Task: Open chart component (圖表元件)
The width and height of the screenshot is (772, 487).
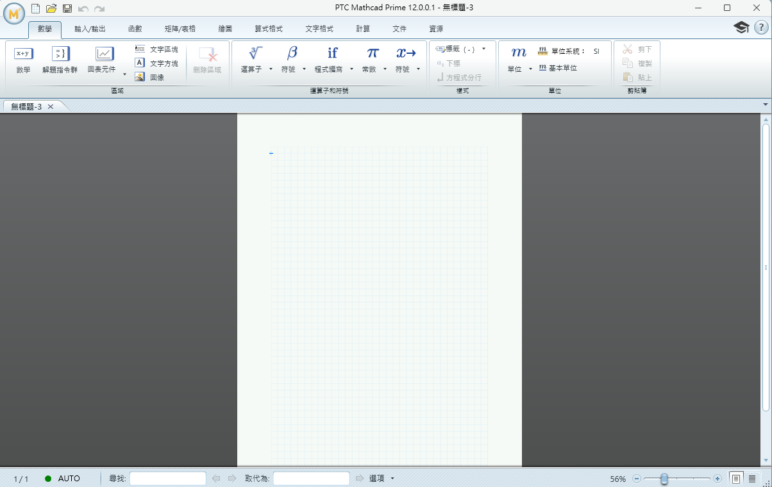Action: [x=102, y=60]
